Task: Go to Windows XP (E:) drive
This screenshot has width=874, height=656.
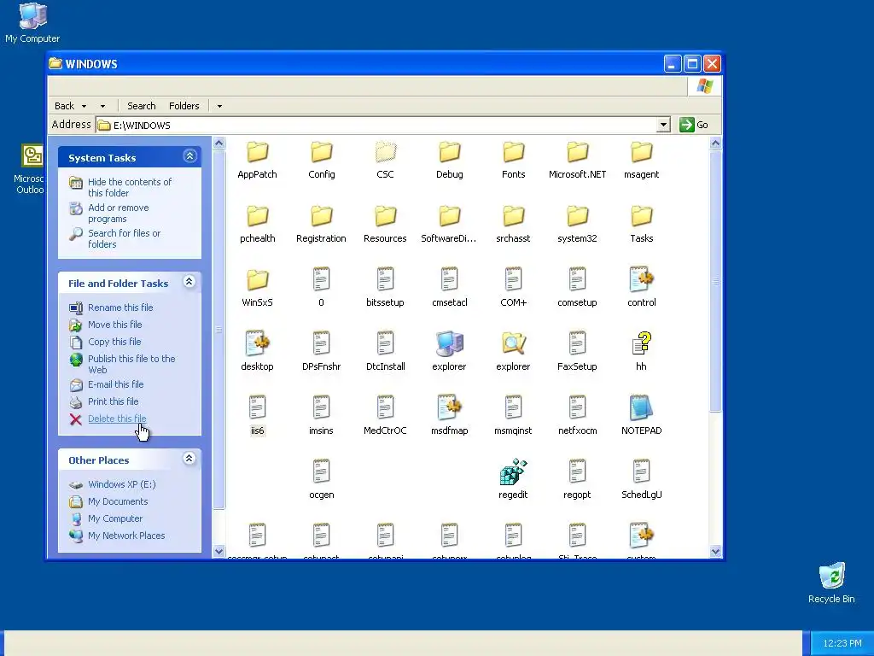Action: click(121, 484)
